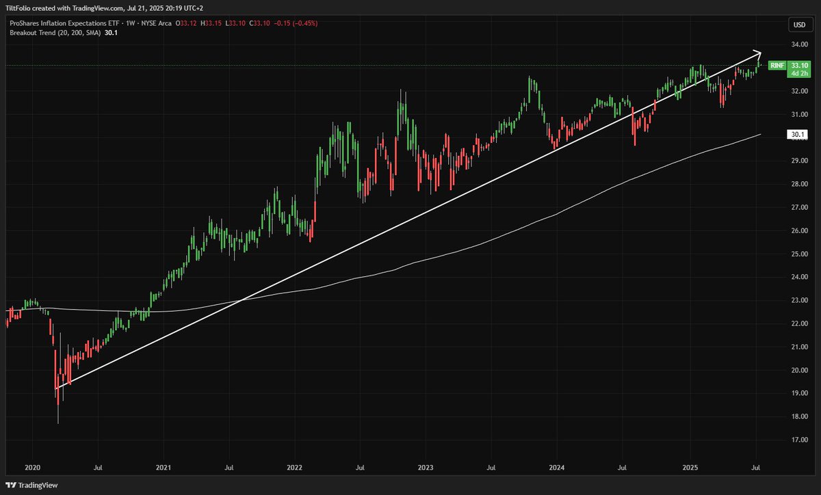Image resolution: width=821 pixels, height=495 pixels.
Task: Click the open value O33.12
Action: (x=187, y=23)
